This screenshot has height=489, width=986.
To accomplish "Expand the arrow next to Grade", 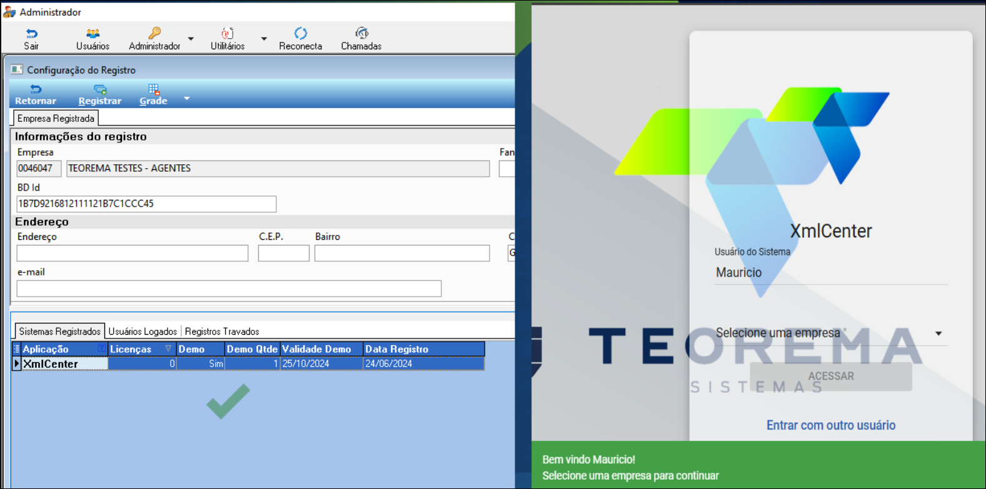I will pyautogui.click(x=186, y=99).
